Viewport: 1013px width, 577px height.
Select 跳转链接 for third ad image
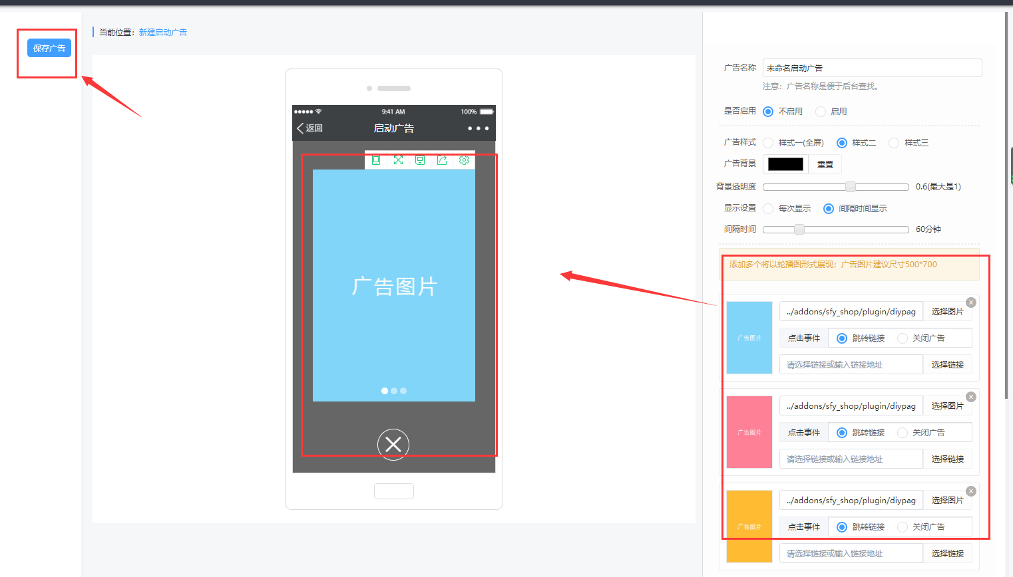(842, 527)
